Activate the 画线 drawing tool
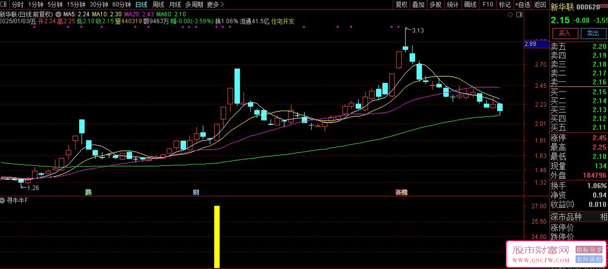 click(470, 5)
